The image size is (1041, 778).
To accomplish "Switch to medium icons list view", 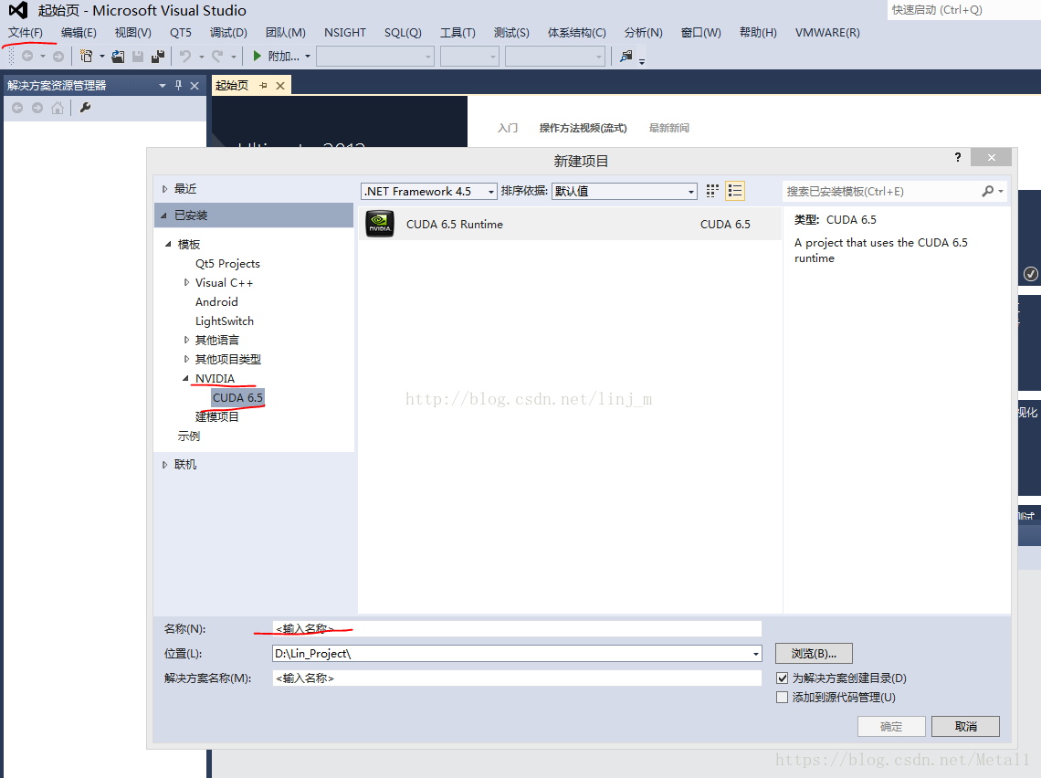I will [735, 191].
